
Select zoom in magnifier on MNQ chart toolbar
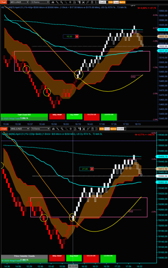[x=62, y=129]
